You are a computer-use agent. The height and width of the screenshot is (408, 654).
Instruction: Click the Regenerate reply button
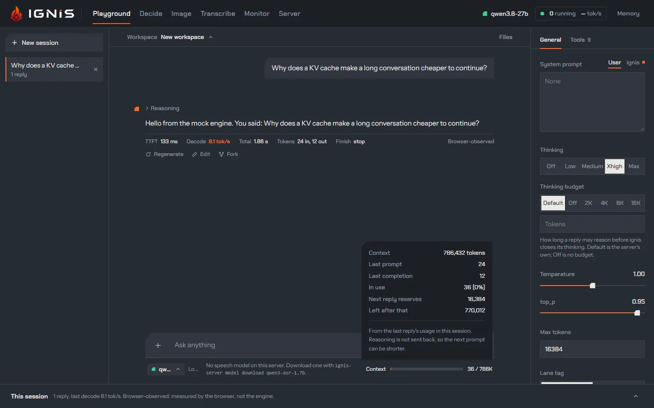pos(164,154)
